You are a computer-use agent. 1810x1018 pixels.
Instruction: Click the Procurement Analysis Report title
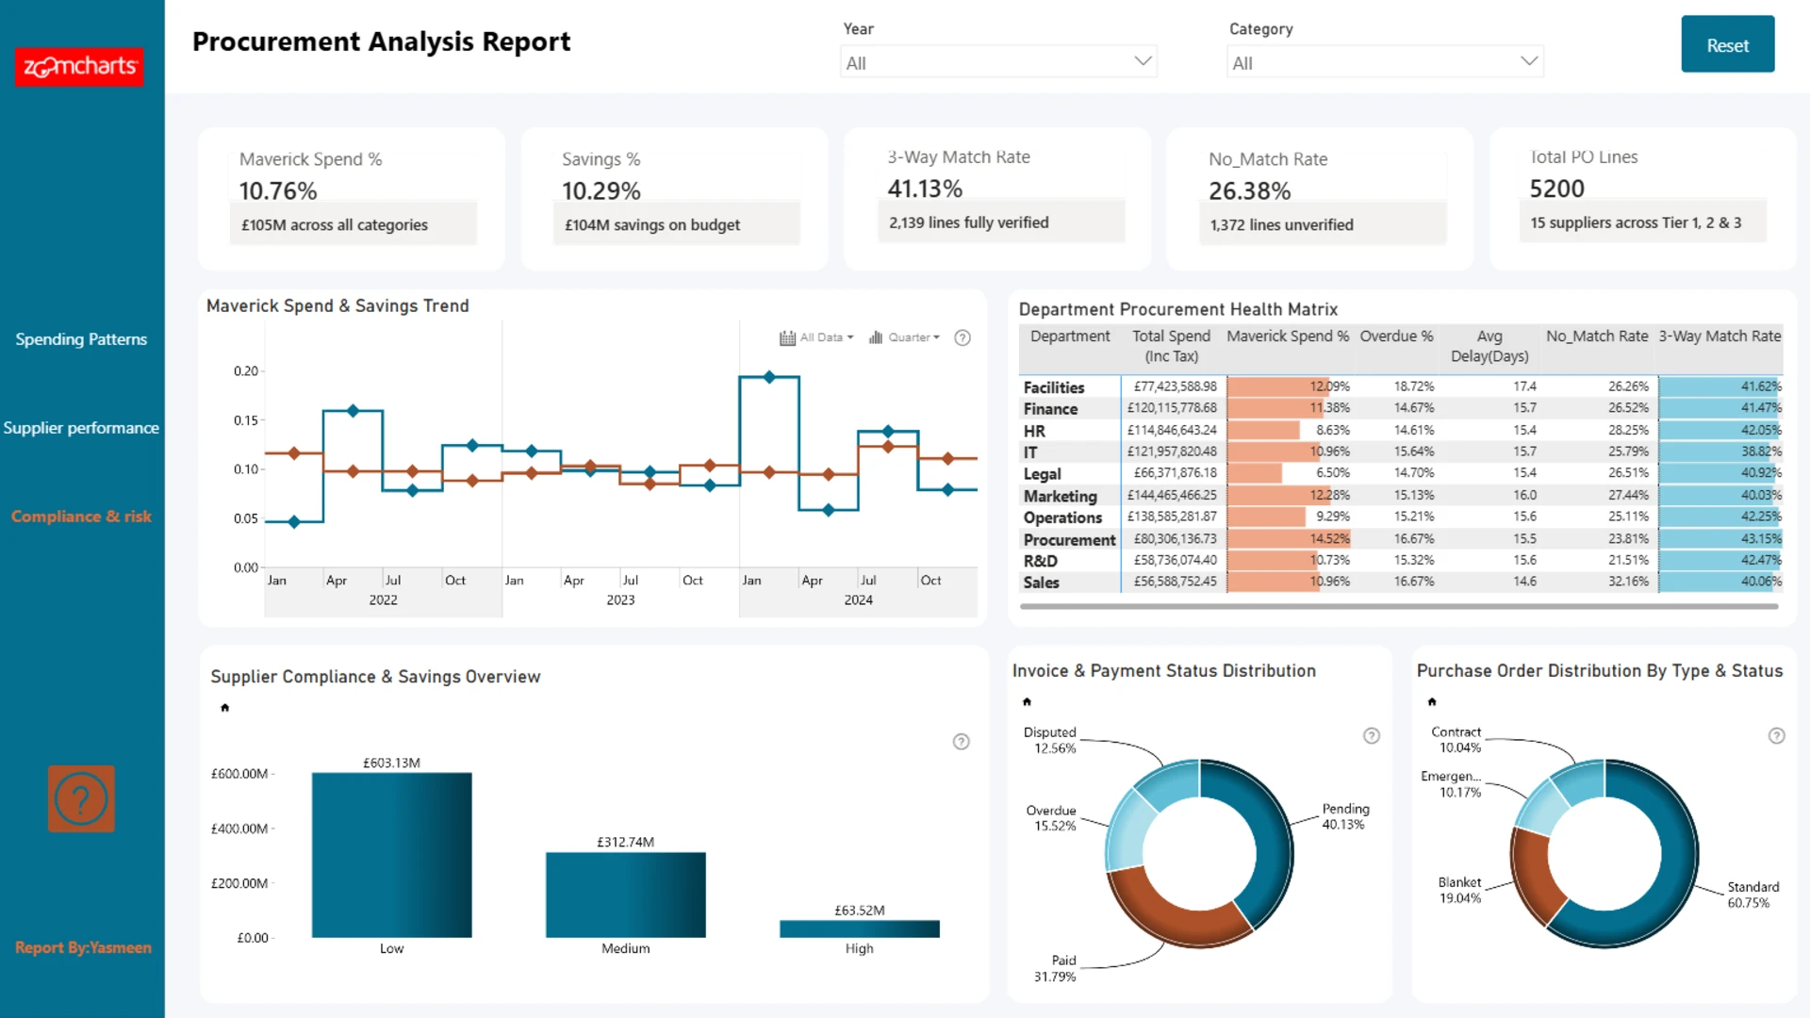(x=382, y=41)
